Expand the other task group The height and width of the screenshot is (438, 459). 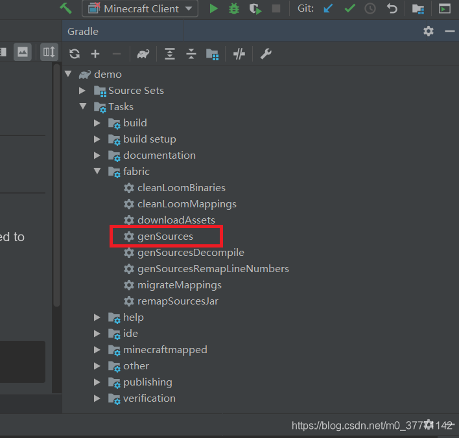[x=97, y=366]
